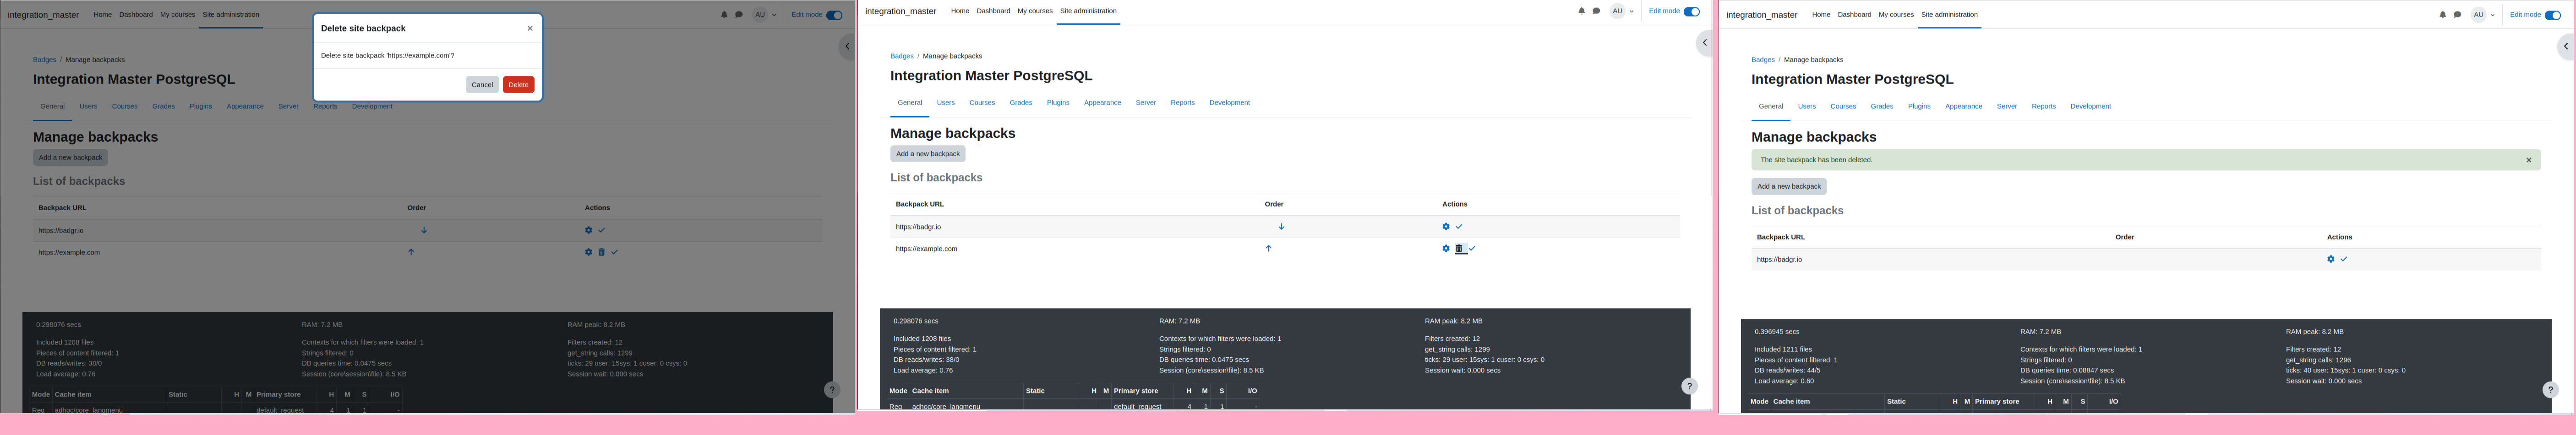Click checkmark icon for https://badgr.io in deleted-notice panel

2344,260
